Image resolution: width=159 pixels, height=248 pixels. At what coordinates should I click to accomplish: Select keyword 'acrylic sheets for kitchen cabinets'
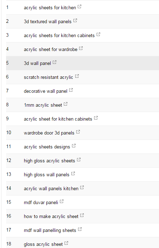pyautogui.click(x=59, y=36)
